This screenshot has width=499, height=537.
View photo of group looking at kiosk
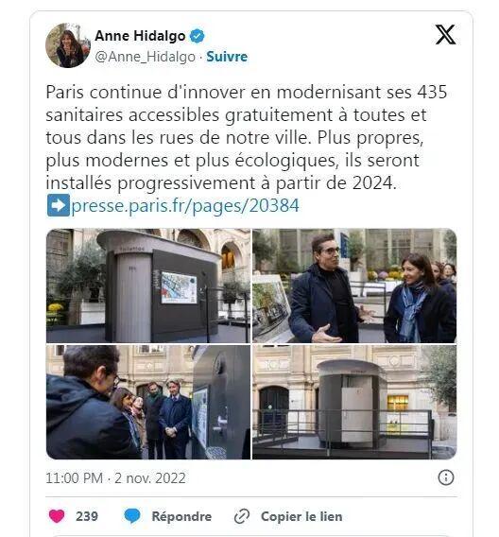point(148,402)
